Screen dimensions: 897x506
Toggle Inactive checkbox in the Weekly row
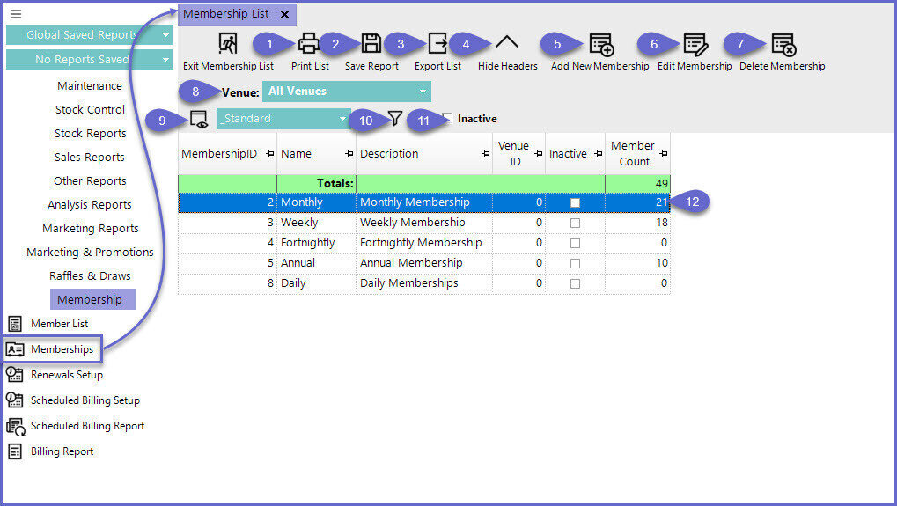pyautogui.click(x=575, y=223)
